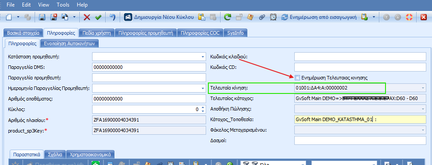The height and width of the screenshot is (165, 432).
Task: Expand Κατάσταση προμηθευτή dropdown
Action: point(203,57)
